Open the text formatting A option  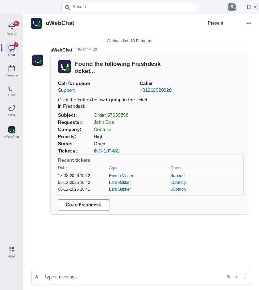(x=37, y=277)
